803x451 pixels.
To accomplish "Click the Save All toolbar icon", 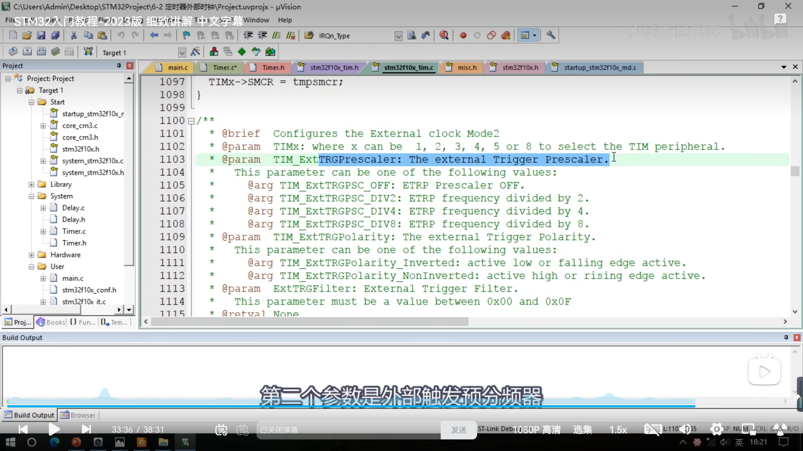I will click(x=55, y=35).
